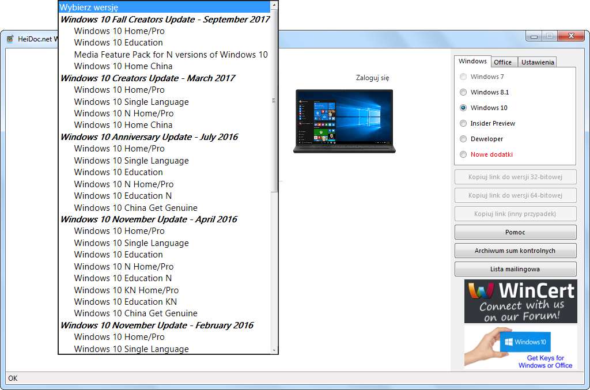Choose Windows 10 Home/Pro under November Update April 2016
The image size is (590, 390).
(164, 231)
